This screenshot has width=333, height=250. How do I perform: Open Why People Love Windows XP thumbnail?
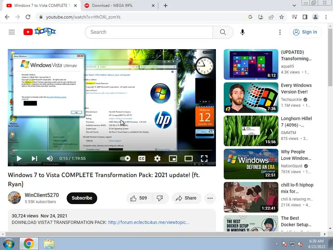[251, 164]
